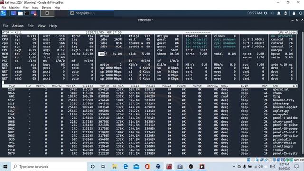Image resolution: width=304 pixels, height=171 pixels.
Task: Click the VirtualBox cube icon on taskbar
Action: 158,167
